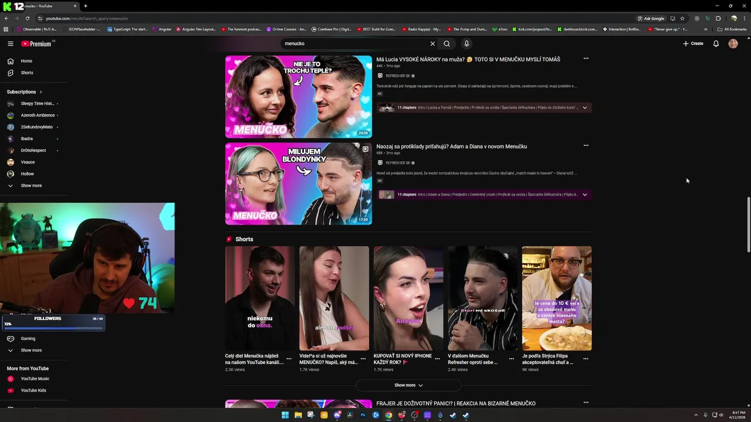Open the Strýco Filip lunch menu short thumbnail
Screen dimensions: 751x422
[x=557, y=298]
